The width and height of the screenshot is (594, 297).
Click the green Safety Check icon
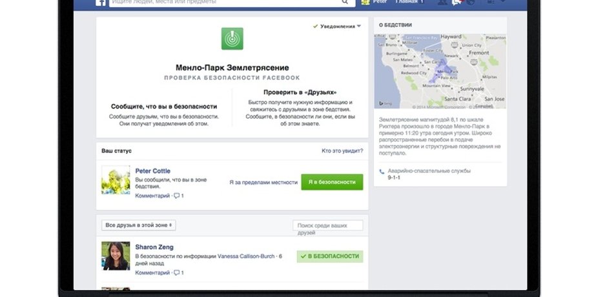tap(232, 39)
